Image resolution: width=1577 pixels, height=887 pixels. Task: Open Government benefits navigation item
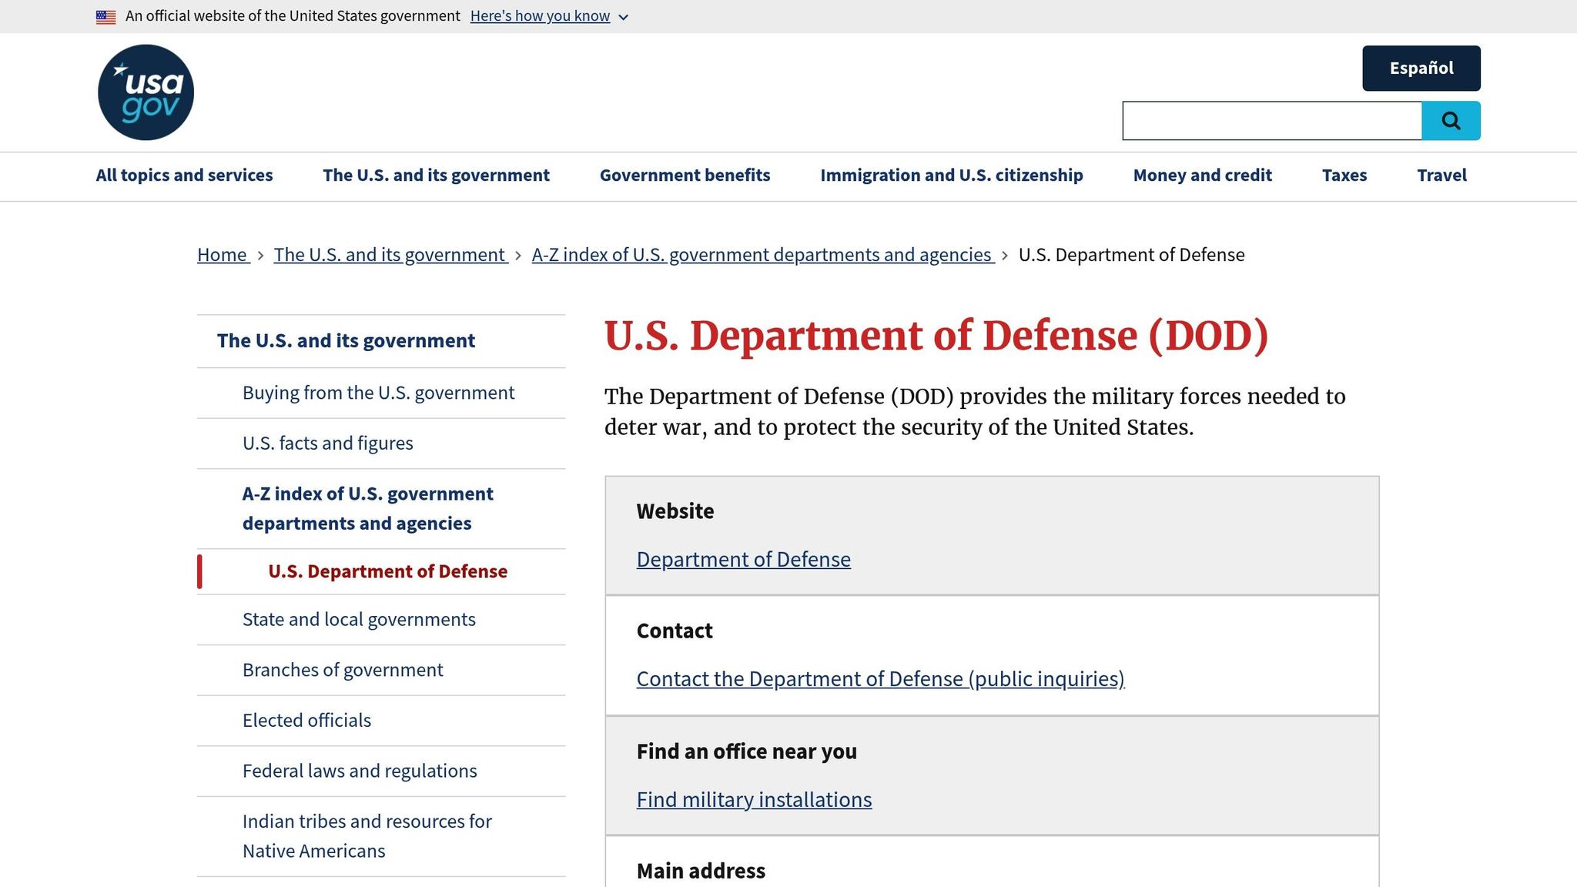coord(685,176)
